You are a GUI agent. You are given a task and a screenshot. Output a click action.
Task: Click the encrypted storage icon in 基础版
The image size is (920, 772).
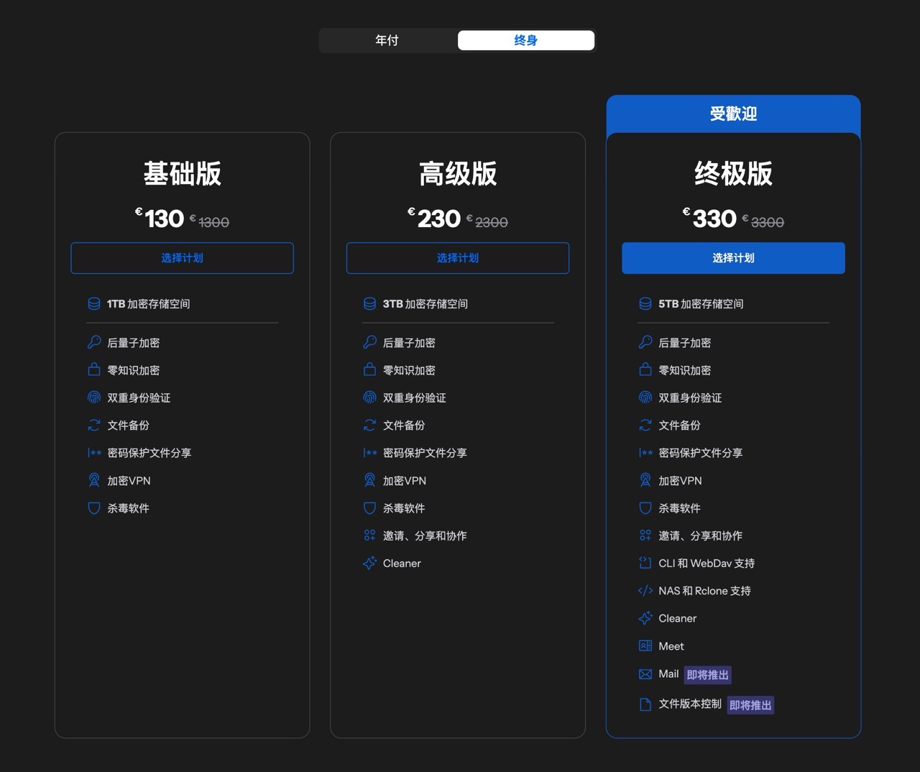click(94, 303)
